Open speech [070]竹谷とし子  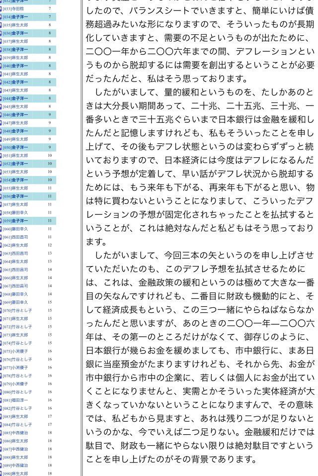click(x=17, y=311)
